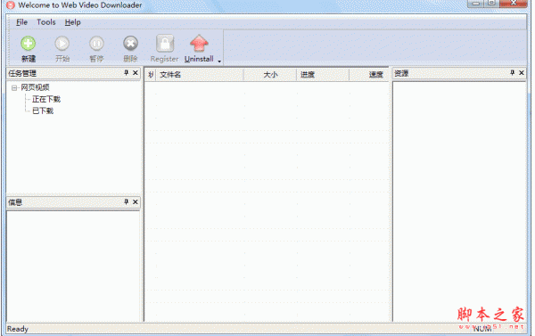Screen dimensions: 535x336
Task: Pin the 任务管理 panel
Action: point(127,73)
